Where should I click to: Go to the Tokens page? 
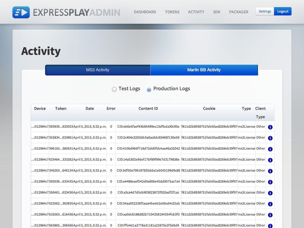click(172, 12)
